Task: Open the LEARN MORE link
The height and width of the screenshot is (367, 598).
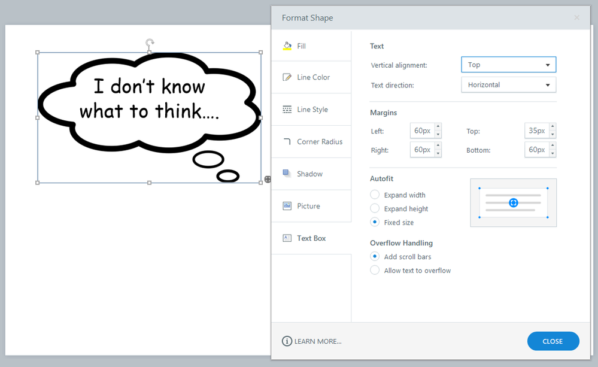Action: tap(318, 341)
